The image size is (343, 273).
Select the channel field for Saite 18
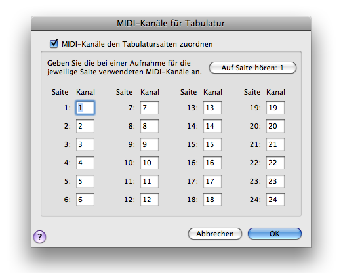tap(212, 199)
